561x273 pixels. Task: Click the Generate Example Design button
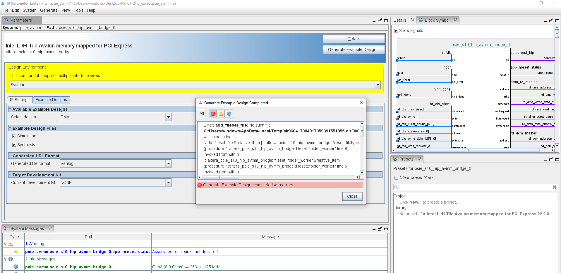(x=354, y=49)
